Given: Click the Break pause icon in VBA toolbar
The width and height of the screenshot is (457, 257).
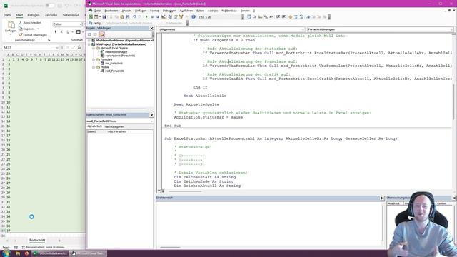Looking at the screenshot, I should (152, 17).
